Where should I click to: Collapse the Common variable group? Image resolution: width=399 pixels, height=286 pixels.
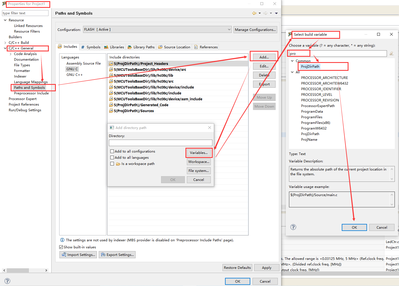(x=292, y=61)
